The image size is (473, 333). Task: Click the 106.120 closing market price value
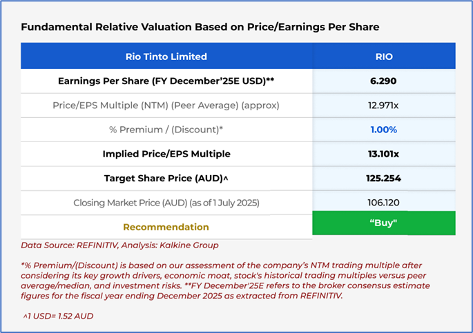click(x=383, y=203)
